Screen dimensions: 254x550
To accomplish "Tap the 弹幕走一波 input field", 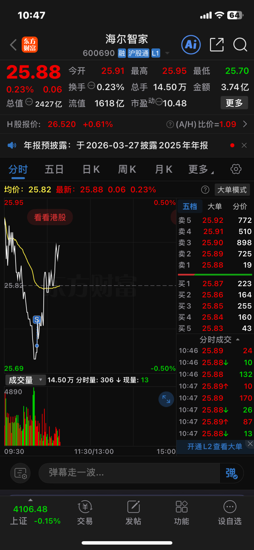I will 129,473.
